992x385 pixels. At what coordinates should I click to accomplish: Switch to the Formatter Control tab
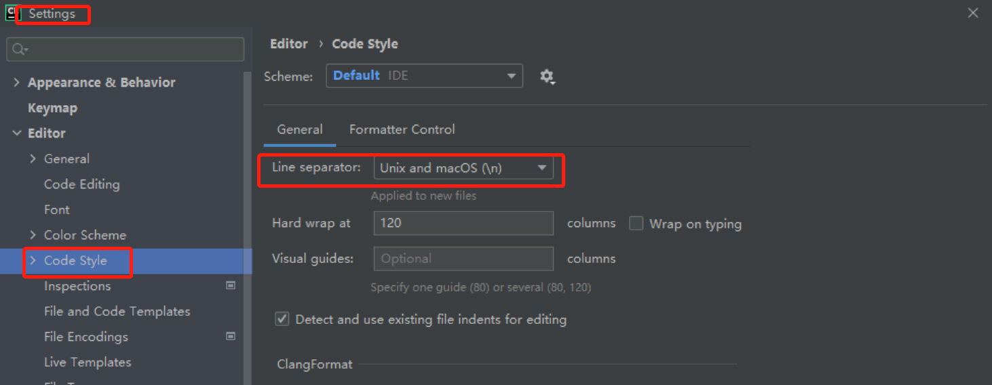click(x=402, y=129)
